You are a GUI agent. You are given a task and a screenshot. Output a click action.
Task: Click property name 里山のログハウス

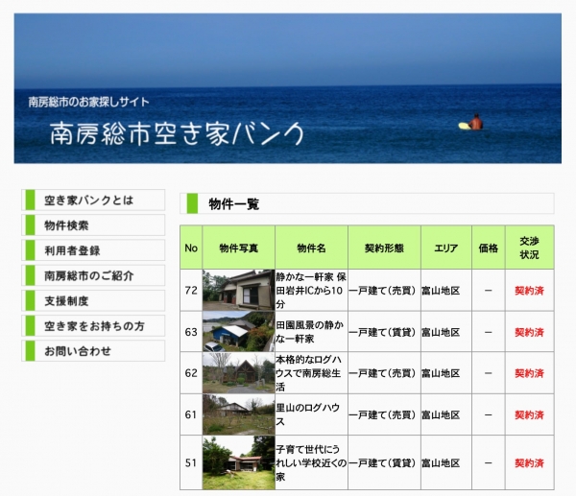tap(308, 414)
